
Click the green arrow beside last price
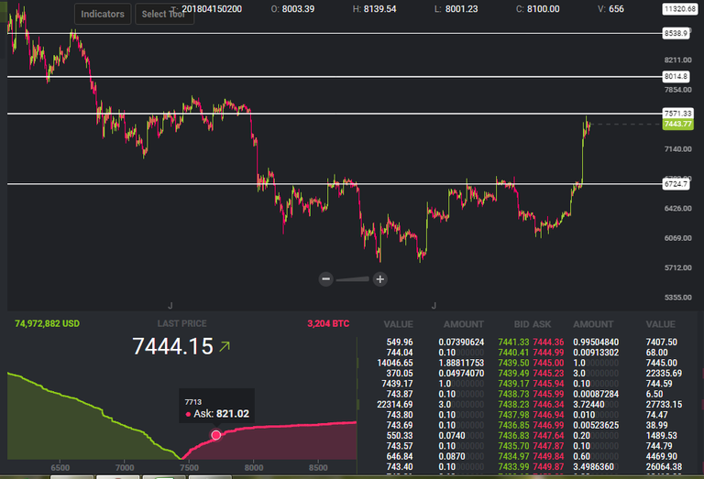pyautogui.click(x=225, y=346)
